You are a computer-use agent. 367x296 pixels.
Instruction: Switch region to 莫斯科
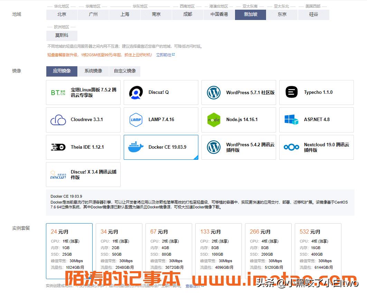click(62, 36)
